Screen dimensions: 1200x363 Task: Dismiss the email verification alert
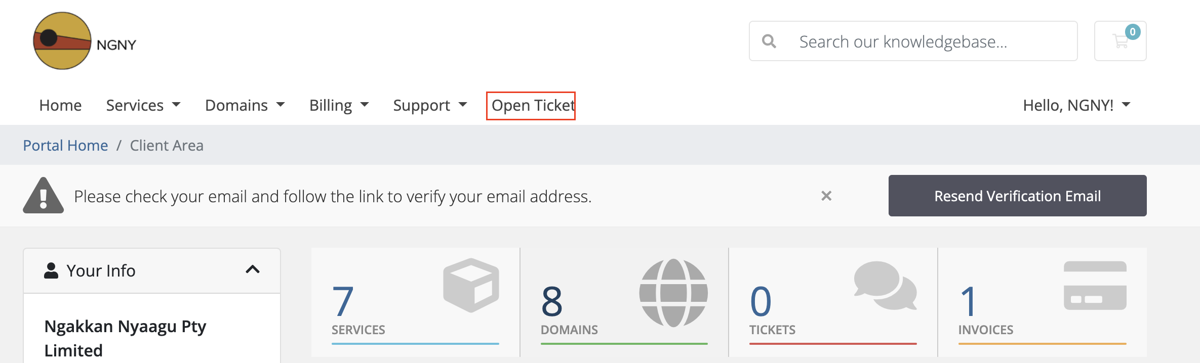coord(826,196)
